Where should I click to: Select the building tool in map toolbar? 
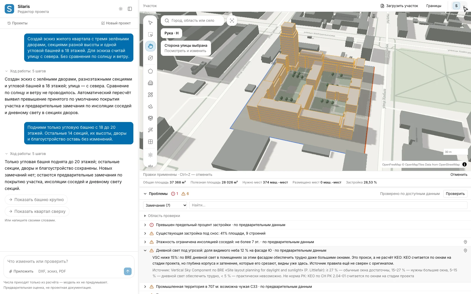pyautogui.click(x=150, y=83)
